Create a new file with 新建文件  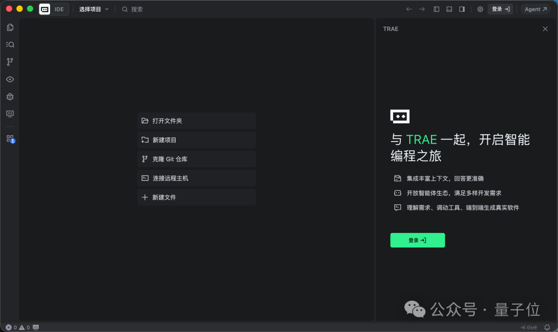point(196,197)
